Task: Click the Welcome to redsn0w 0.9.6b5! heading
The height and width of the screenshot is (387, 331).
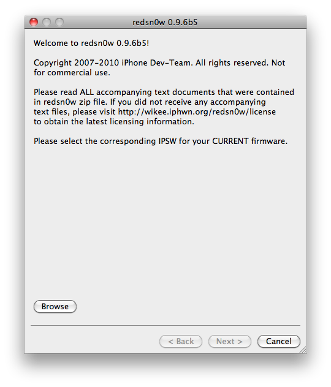Action: 91,43
